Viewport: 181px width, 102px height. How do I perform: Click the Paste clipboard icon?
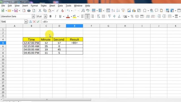[50, 10]
